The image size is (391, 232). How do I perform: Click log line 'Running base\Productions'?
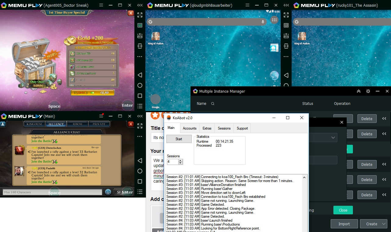[x=203, y=224]
